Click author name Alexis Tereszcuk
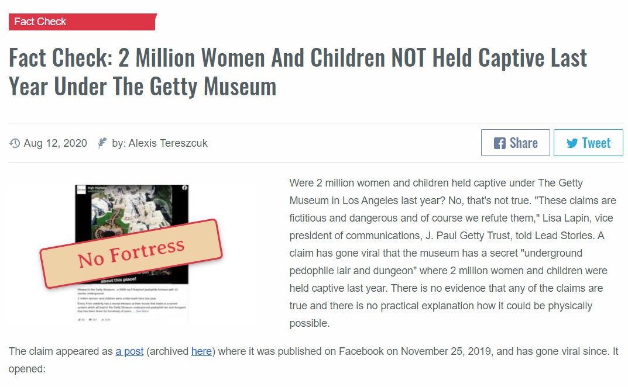Screen dimensions: 628x387 168,143
